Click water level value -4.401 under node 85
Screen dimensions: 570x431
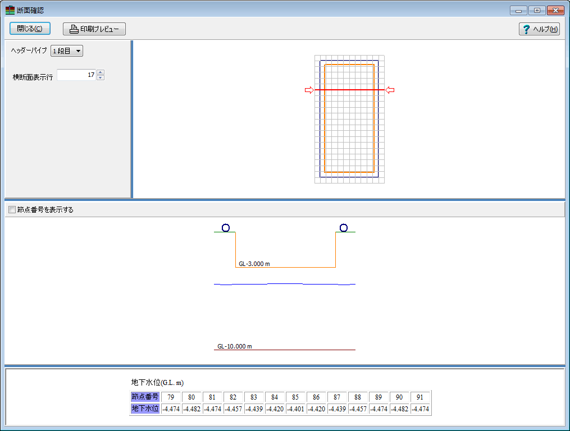click(x=295, y=409)
